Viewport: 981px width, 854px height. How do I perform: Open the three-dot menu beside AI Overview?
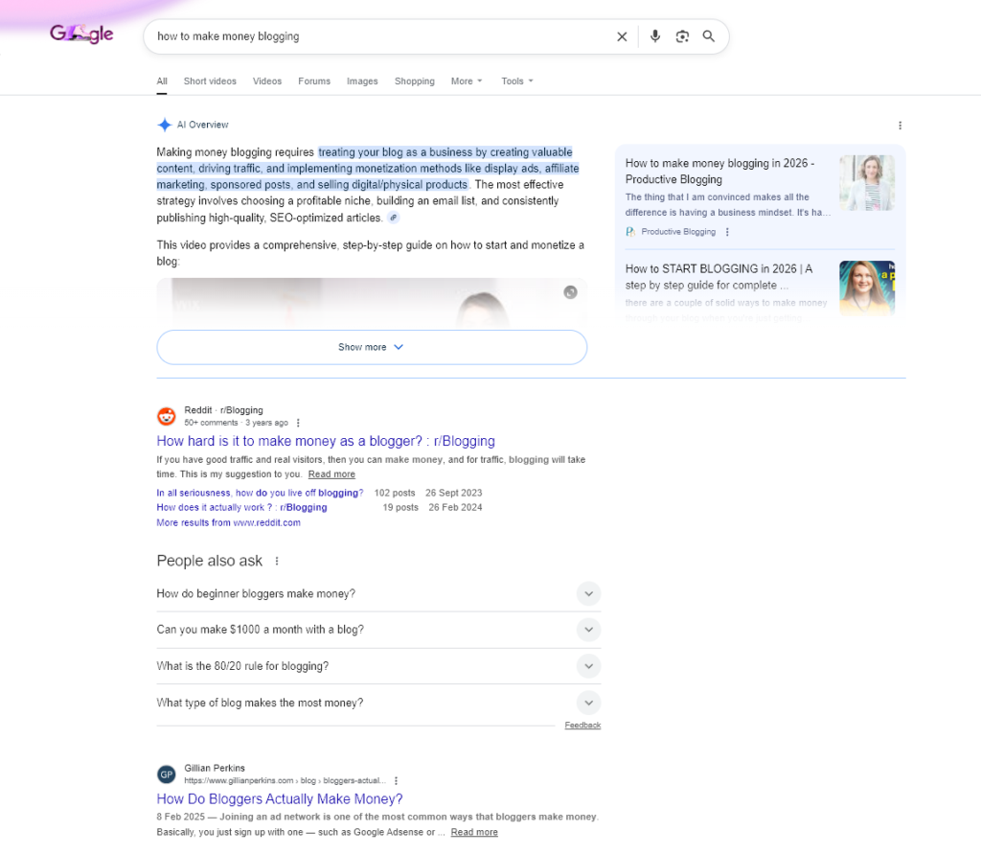pyautogui.click(x=900, y=125)
